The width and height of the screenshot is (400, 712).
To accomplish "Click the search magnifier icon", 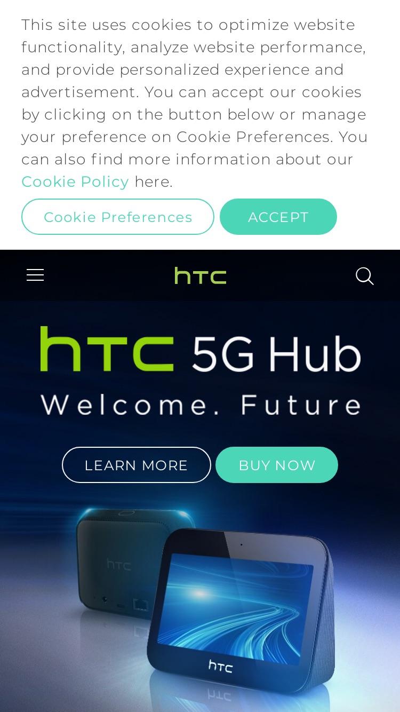I will pyautogui.click(x=365, y=276).
